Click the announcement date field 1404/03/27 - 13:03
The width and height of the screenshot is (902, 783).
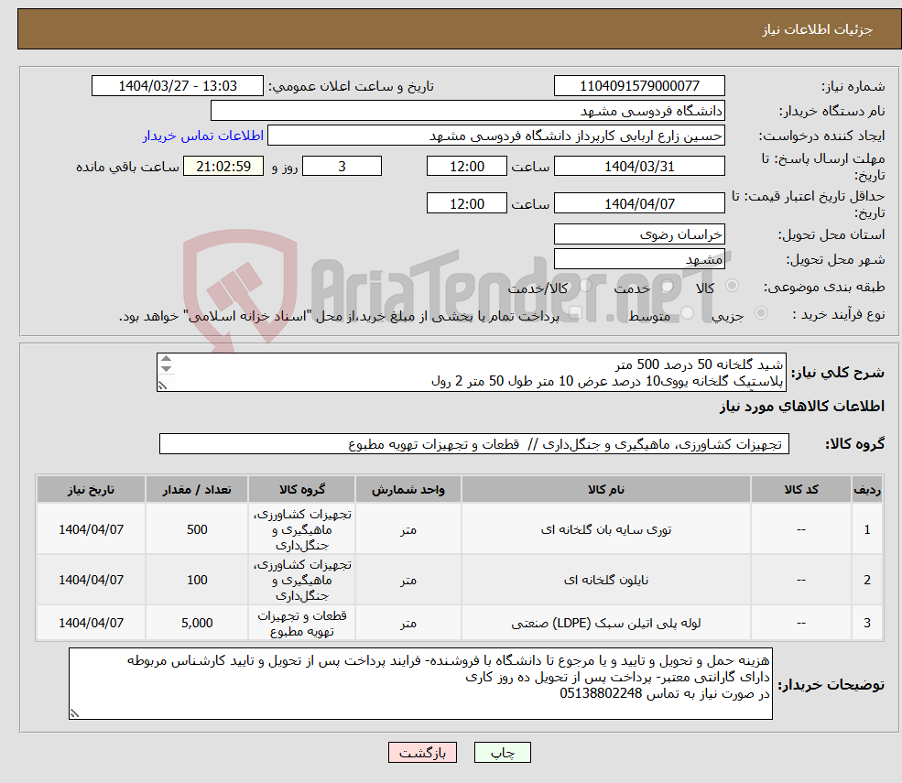pyautogui.click(x=177, y=86)
